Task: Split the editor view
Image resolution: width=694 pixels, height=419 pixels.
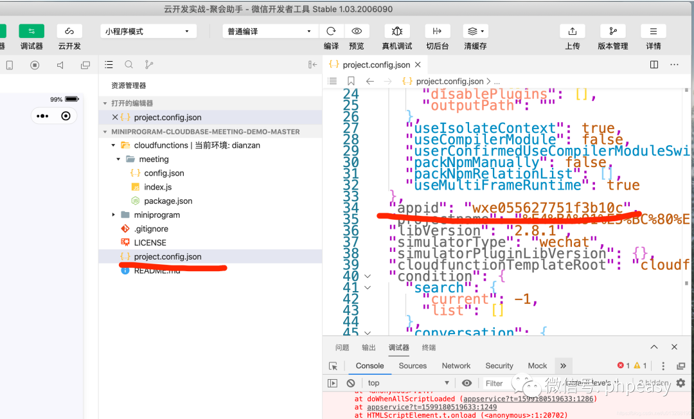Action: [654, 65]
